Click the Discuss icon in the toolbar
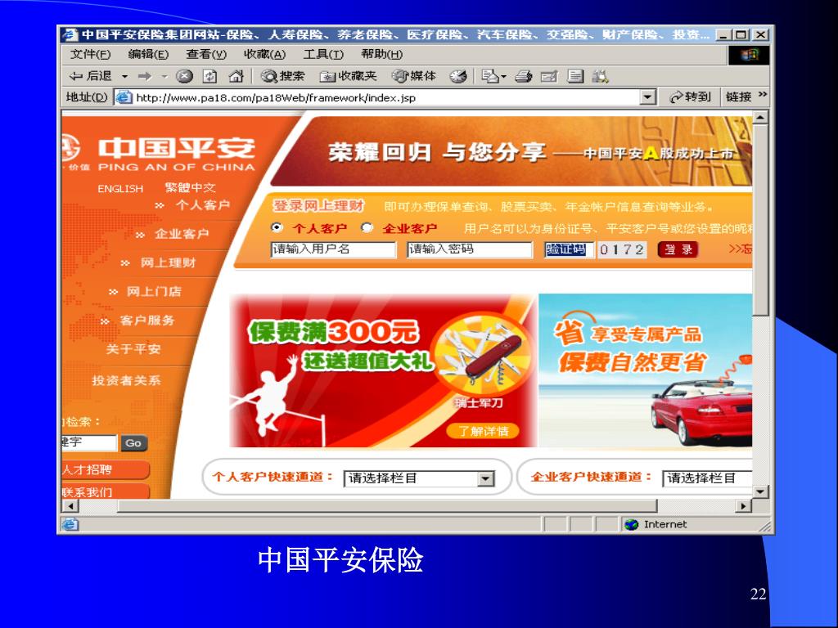This screenshot has width=838, height=628. click(x=575, y=76)
